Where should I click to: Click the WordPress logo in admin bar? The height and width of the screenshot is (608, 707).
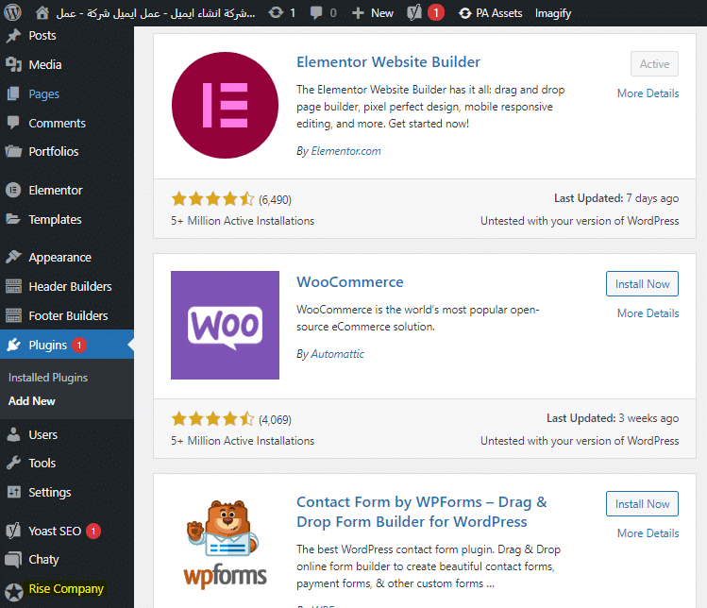(x=14, y=13)
